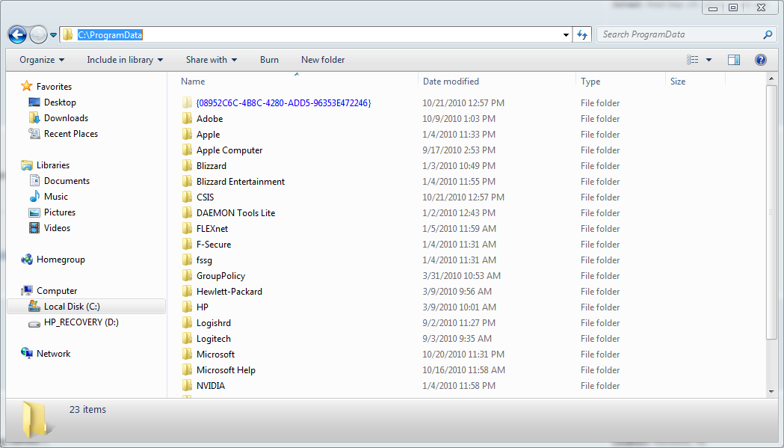The height and width of the screenshot is (448, 784).
Task: Toggle the preview pane icon
Action: [733, 60]
